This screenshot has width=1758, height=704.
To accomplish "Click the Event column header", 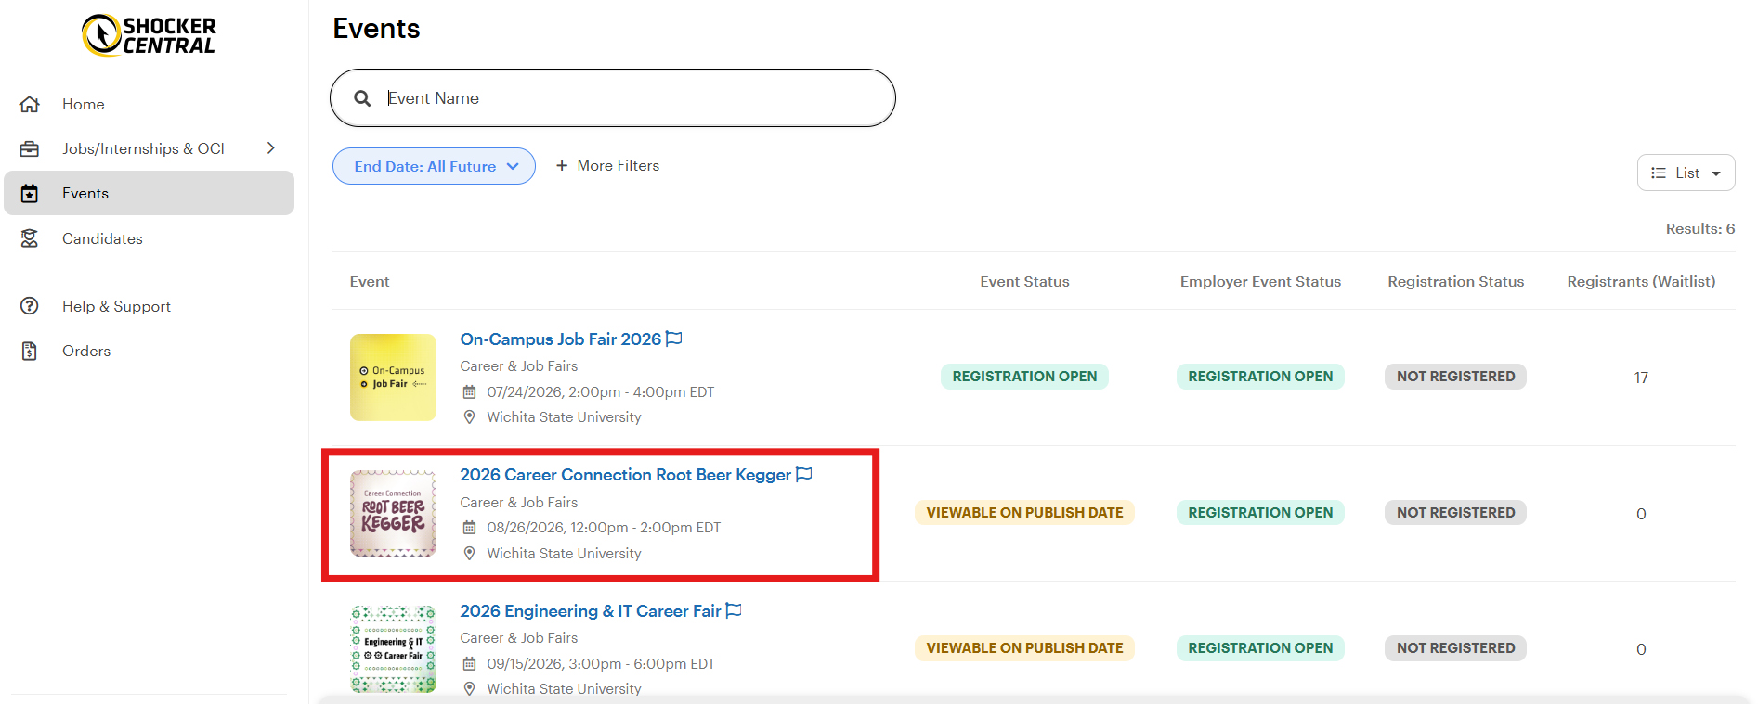I will (370, 281).
